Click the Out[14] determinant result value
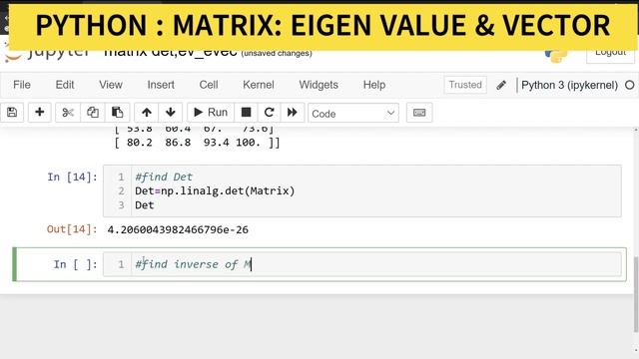Screen dimensions: 639x359 pyautogui.click(x=178, y=229)
